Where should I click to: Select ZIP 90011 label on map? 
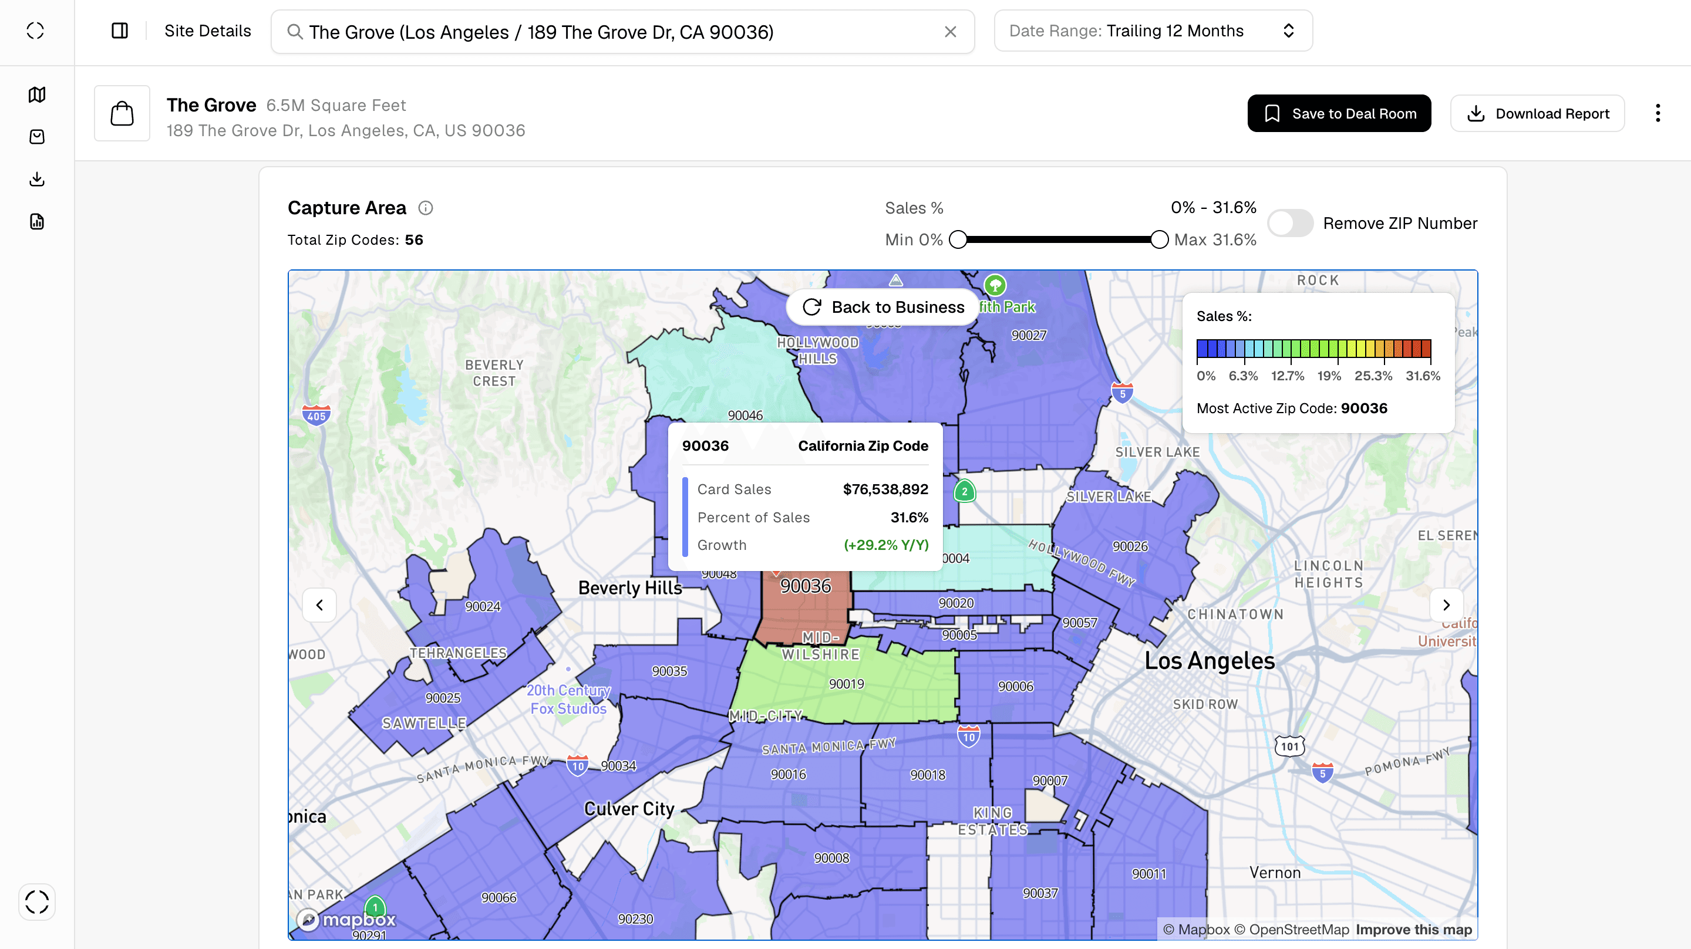tap(1149, 874)
